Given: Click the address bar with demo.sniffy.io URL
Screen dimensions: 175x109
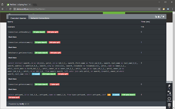Looking at the screenshot, I should click(x=82, y=9).
